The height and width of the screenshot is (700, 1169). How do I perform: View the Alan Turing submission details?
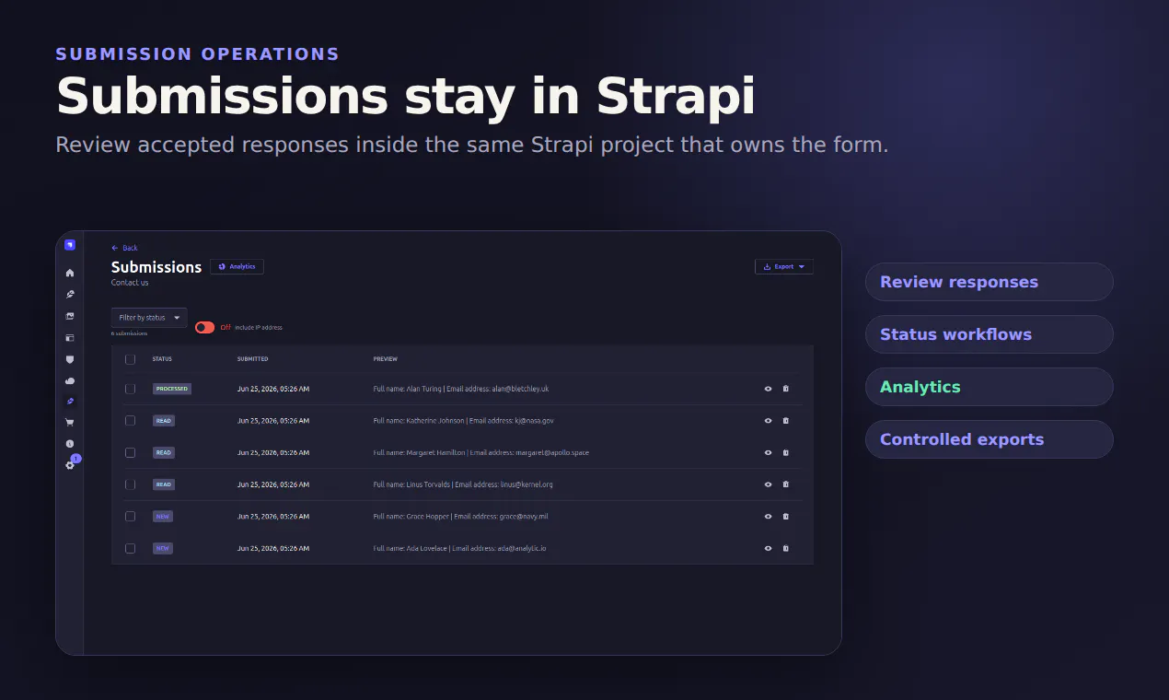(x=768, y=389)
